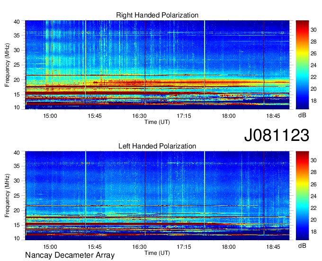Click the Right Handed Polarization title

pos(157,15)
